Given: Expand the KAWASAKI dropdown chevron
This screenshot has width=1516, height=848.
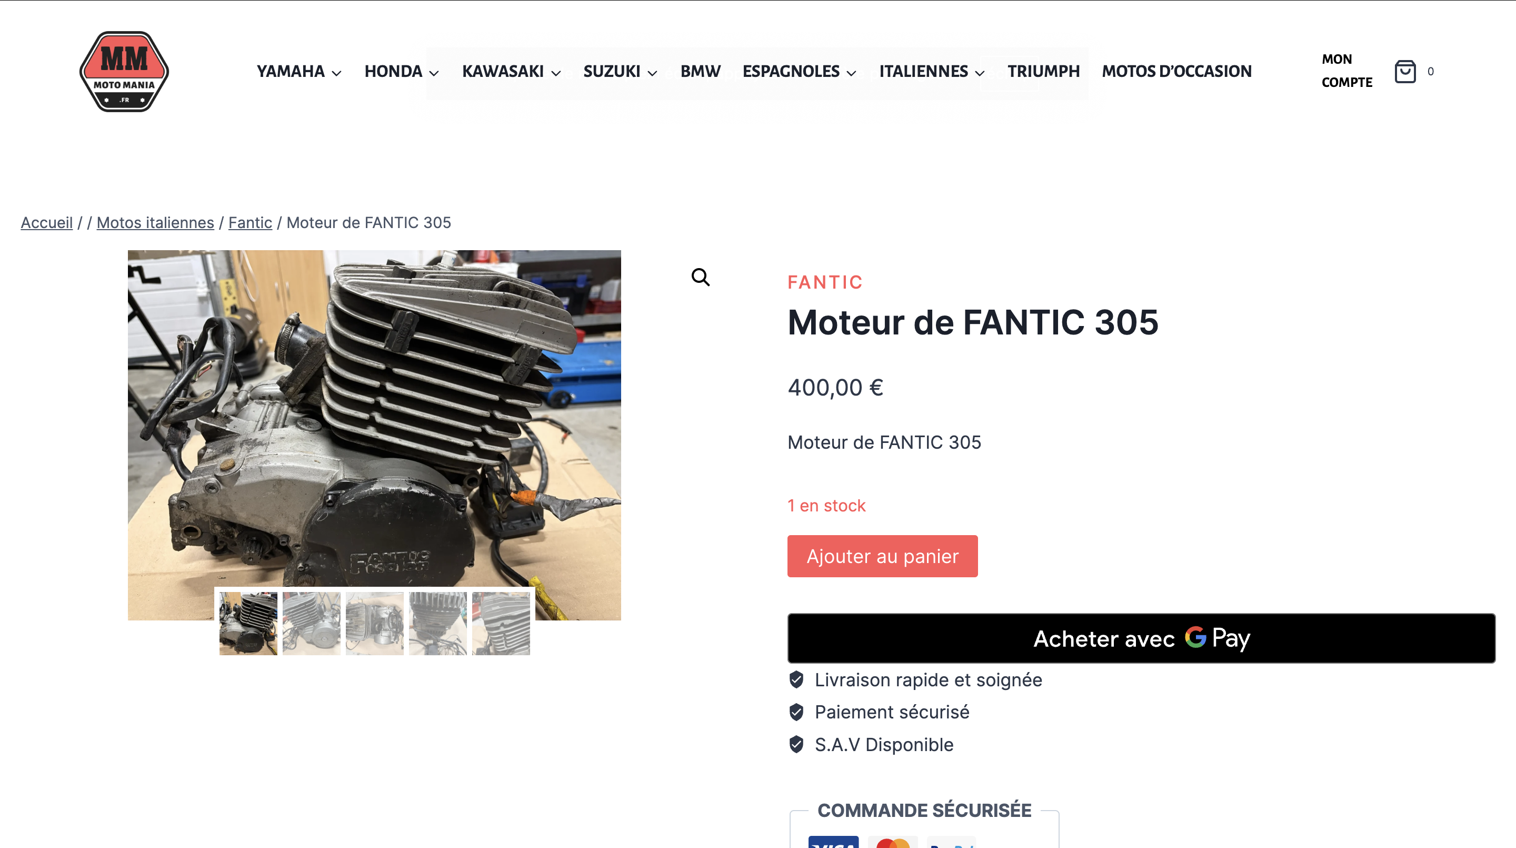Looking at the screenshot, I should (x=556, y=73).
